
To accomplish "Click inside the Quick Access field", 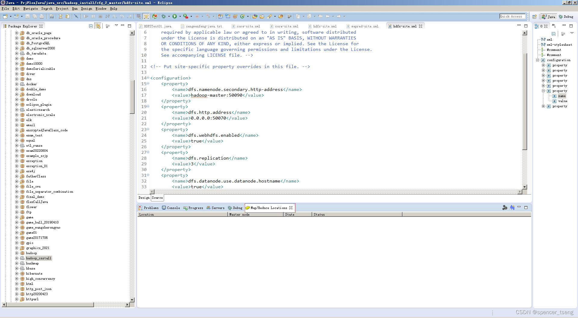I will pyautogui.click(x=512, y=16).
